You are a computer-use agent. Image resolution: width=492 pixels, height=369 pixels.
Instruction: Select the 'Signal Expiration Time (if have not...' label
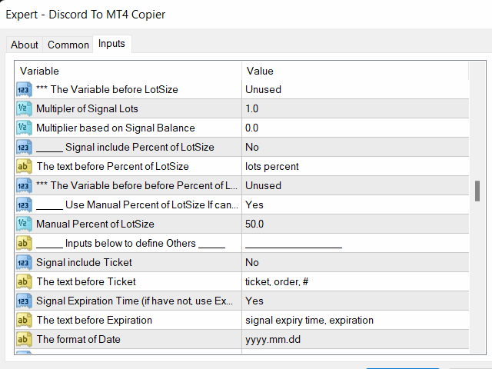click(135, 301)
